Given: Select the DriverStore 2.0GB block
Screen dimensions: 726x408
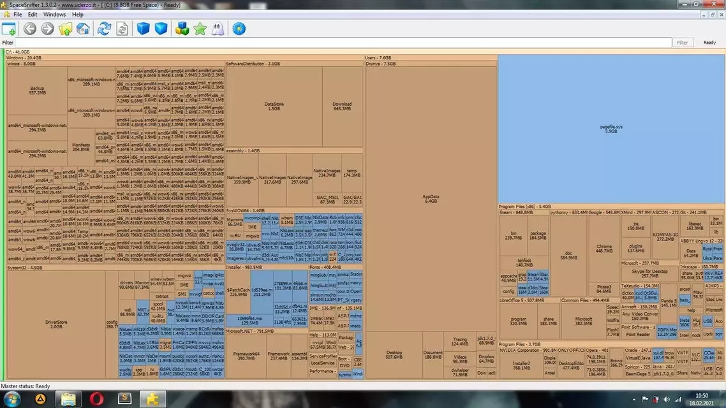Looking at the screenshot, I should point(56,324).
